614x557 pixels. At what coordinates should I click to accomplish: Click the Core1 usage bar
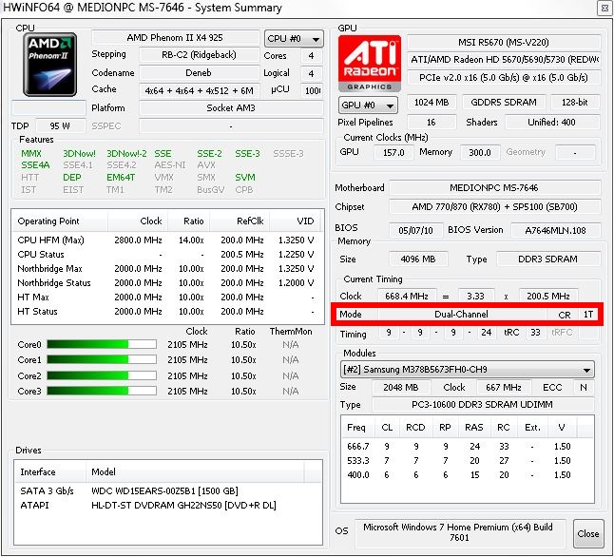(x=102, y=359)
